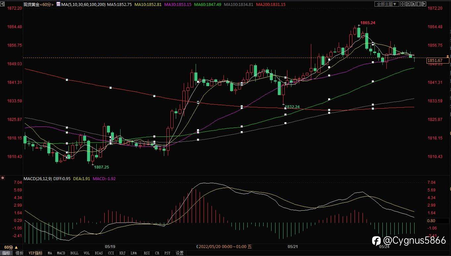Screen dimensions: 451x256
Task: Switch to the MACD indicator tab
Action: coord(61,253)
